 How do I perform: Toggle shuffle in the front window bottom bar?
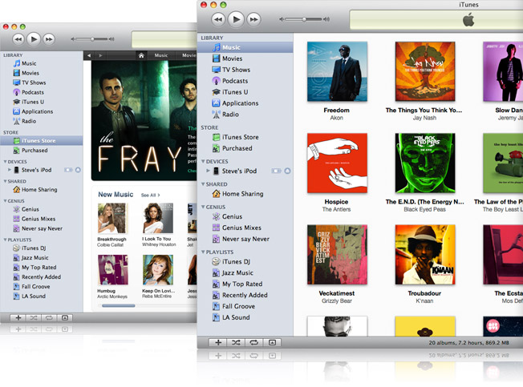pyautogui.click(x=236, y=342)
